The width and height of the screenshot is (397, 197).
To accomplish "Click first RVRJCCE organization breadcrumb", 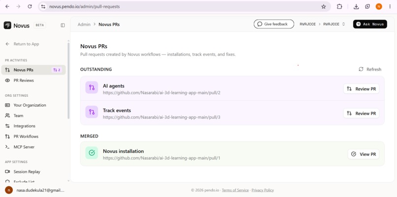I will pyautogui.click(x=308, y=24).
